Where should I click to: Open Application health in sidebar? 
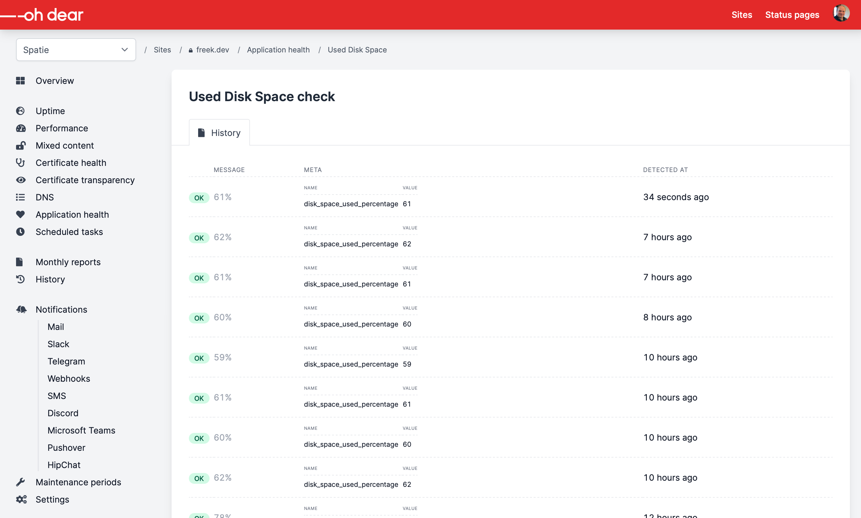(x=72, y=214)
